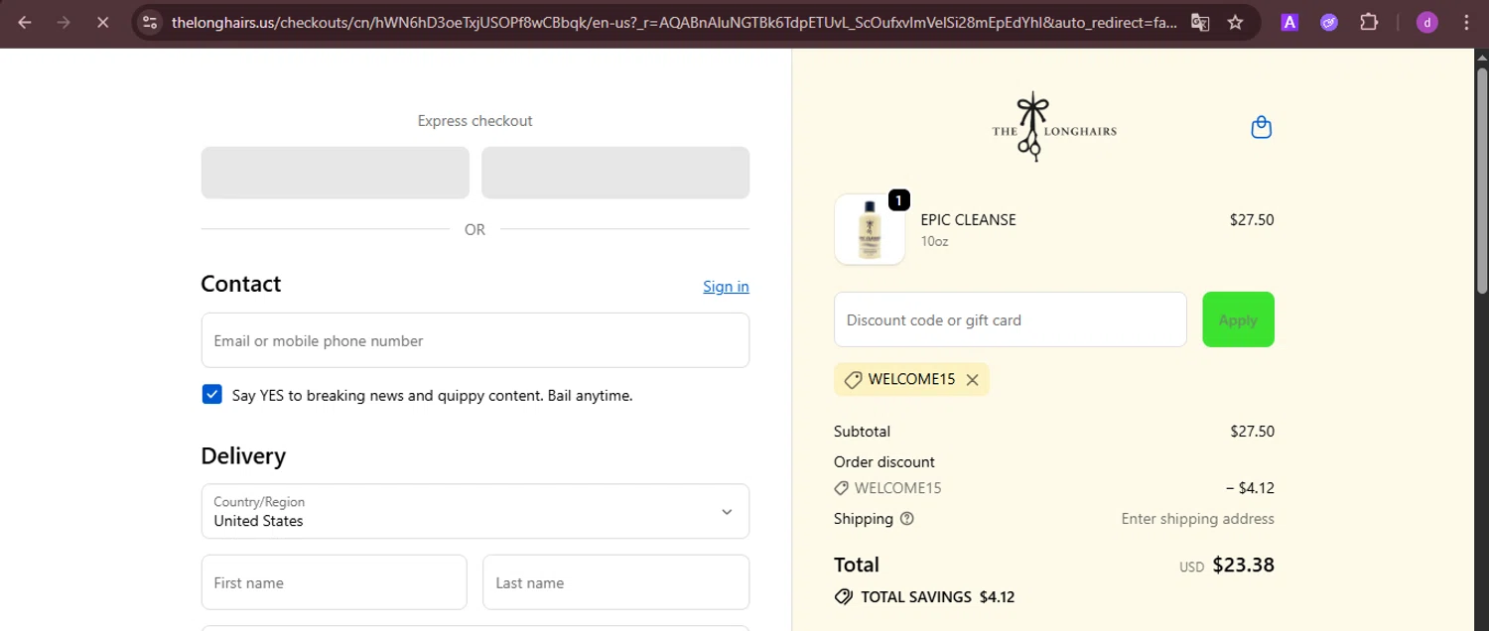Click the 'Order discount' label
Screen dimensions: 1489x631
[884, 462]
